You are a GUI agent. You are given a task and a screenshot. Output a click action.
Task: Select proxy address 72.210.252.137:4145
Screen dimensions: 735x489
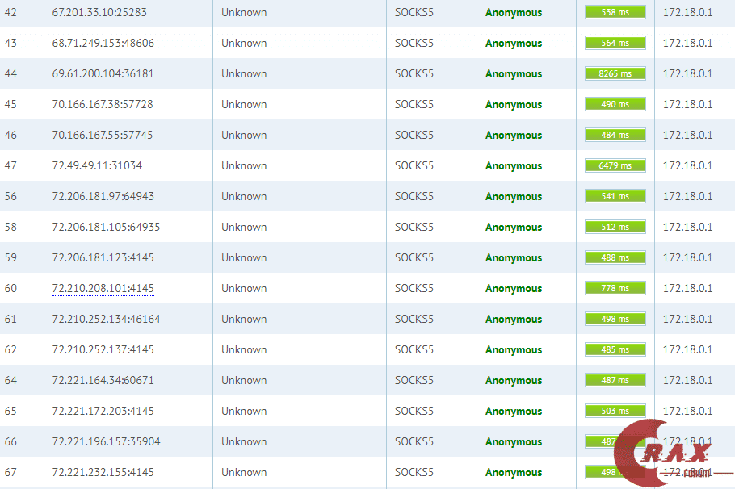coord(103,350)
